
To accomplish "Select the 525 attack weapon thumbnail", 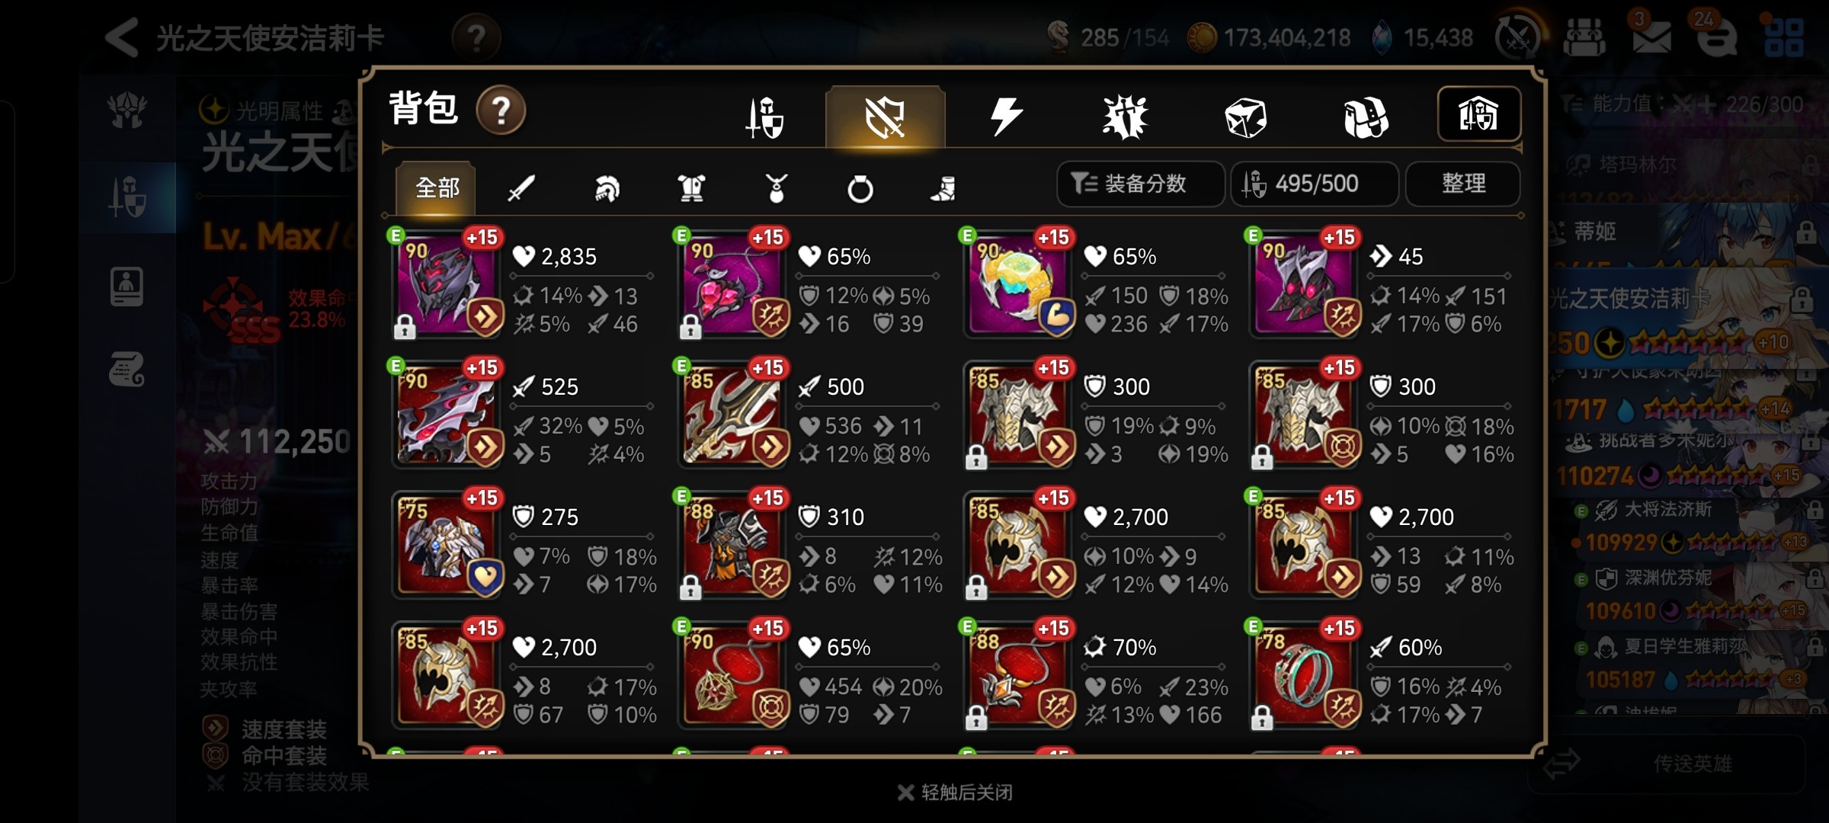I will click(447, 414).
